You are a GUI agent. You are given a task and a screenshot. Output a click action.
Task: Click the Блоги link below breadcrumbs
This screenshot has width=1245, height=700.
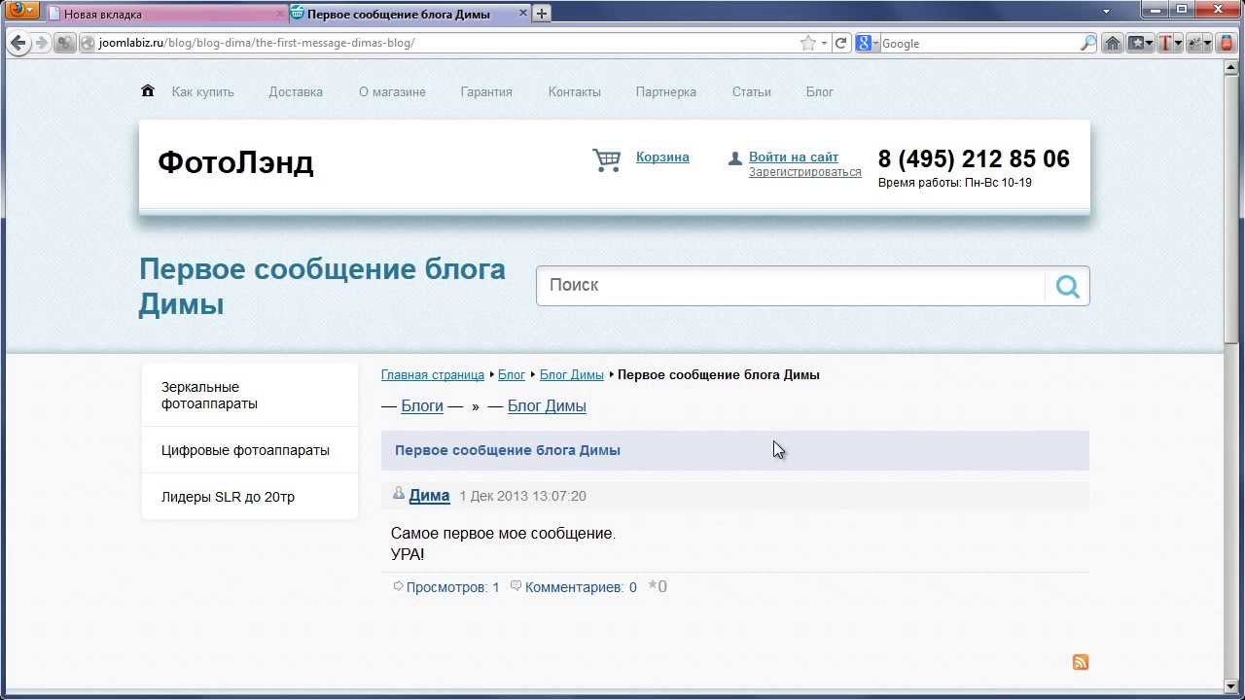(422, 405)
